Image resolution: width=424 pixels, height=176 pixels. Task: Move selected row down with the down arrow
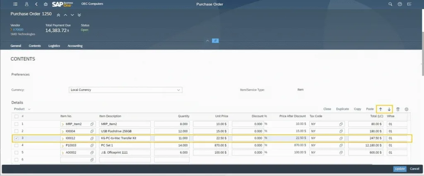[389, 109]
